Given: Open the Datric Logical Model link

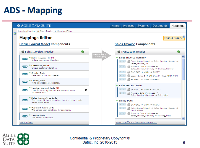Looking at the screenshot, I should (35, 44).
